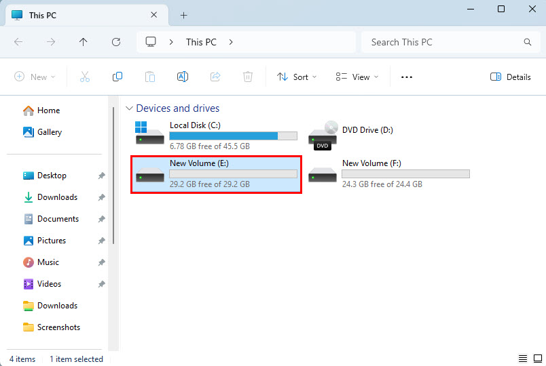The image size is (546, 366).
Task: Click the Copy icon in toolbar
Action: tap(117, 77)
